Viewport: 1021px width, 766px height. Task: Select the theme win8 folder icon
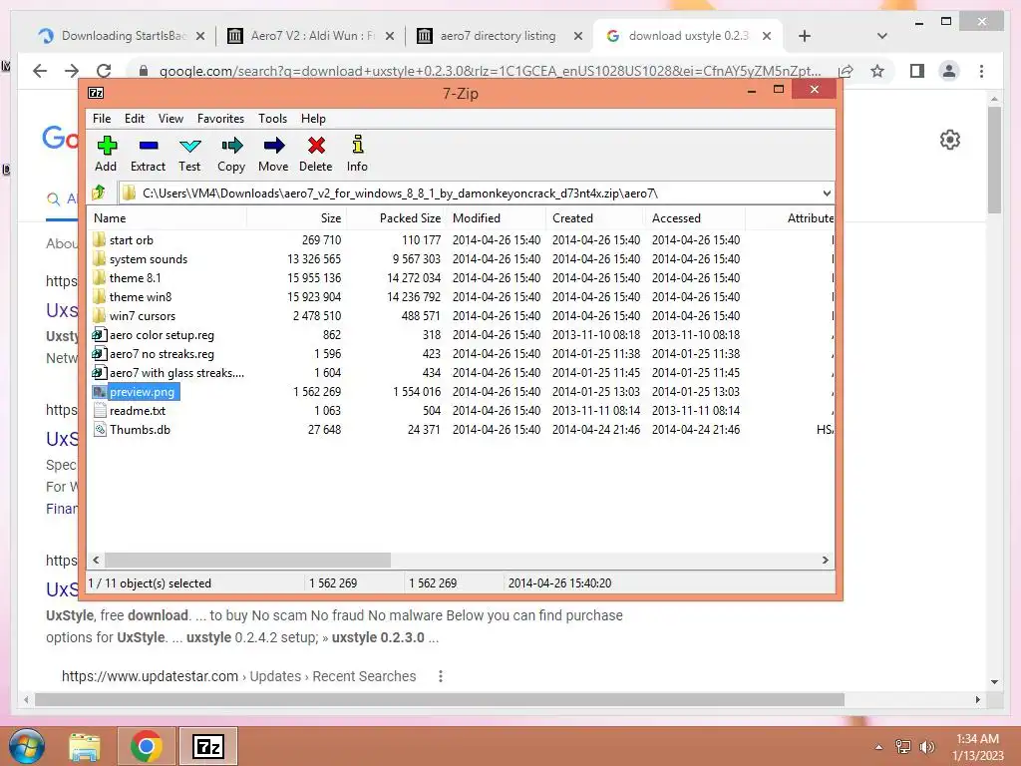99,296
